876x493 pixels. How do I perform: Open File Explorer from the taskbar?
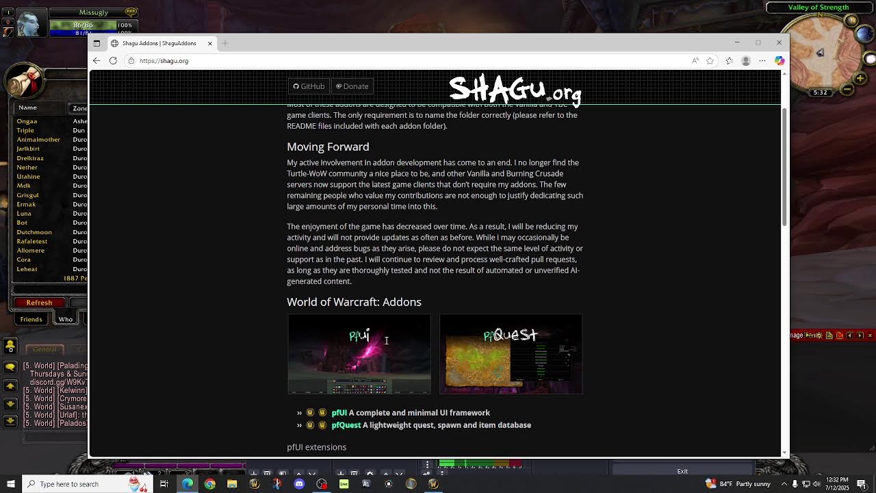tap(232, 484)
